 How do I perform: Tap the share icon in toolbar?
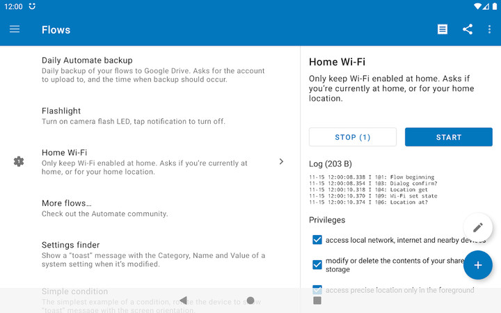pyautogui.click(x=468, y=29)
